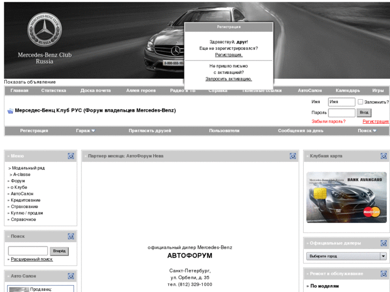Collapse the Партнер месяца panel icon
390x292 pixels.
pyautogui.click(x=293, y=156)
